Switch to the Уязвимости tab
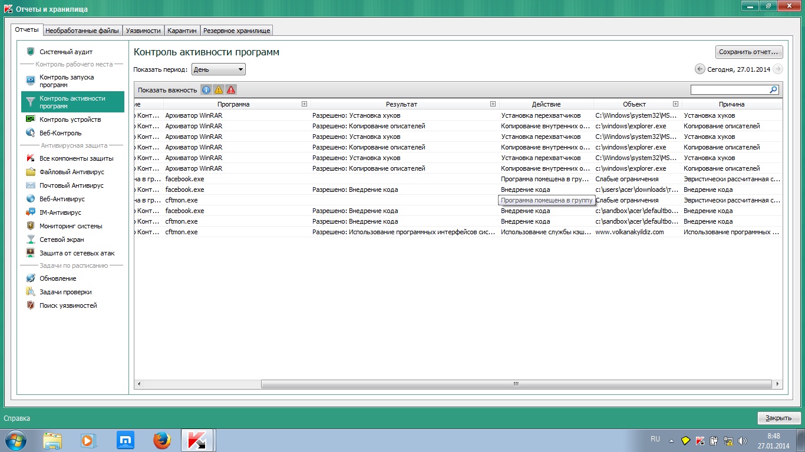The image size is (805, 452). coord(143,31)
